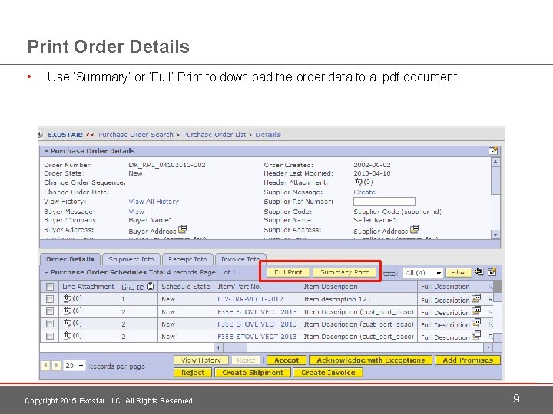Viewport: 553px width, 414px height.
Task: Click right arrow of table horizontal scrollbar
Action: pos(488,347)
